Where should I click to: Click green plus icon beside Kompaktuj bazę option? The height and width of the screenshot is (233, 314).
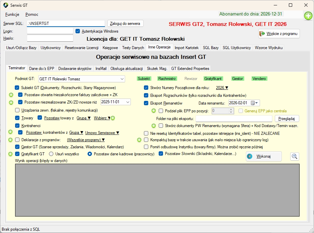(139, 140)
